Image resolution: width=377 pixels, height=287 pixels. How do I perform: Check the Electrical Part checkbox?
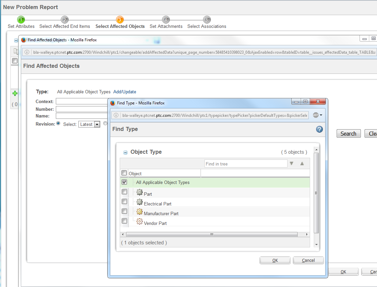coord(124,202)
